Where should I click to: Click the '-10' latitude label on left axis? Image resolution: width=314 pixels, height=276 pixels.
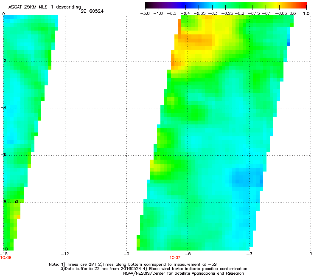[x=4, y=249]
